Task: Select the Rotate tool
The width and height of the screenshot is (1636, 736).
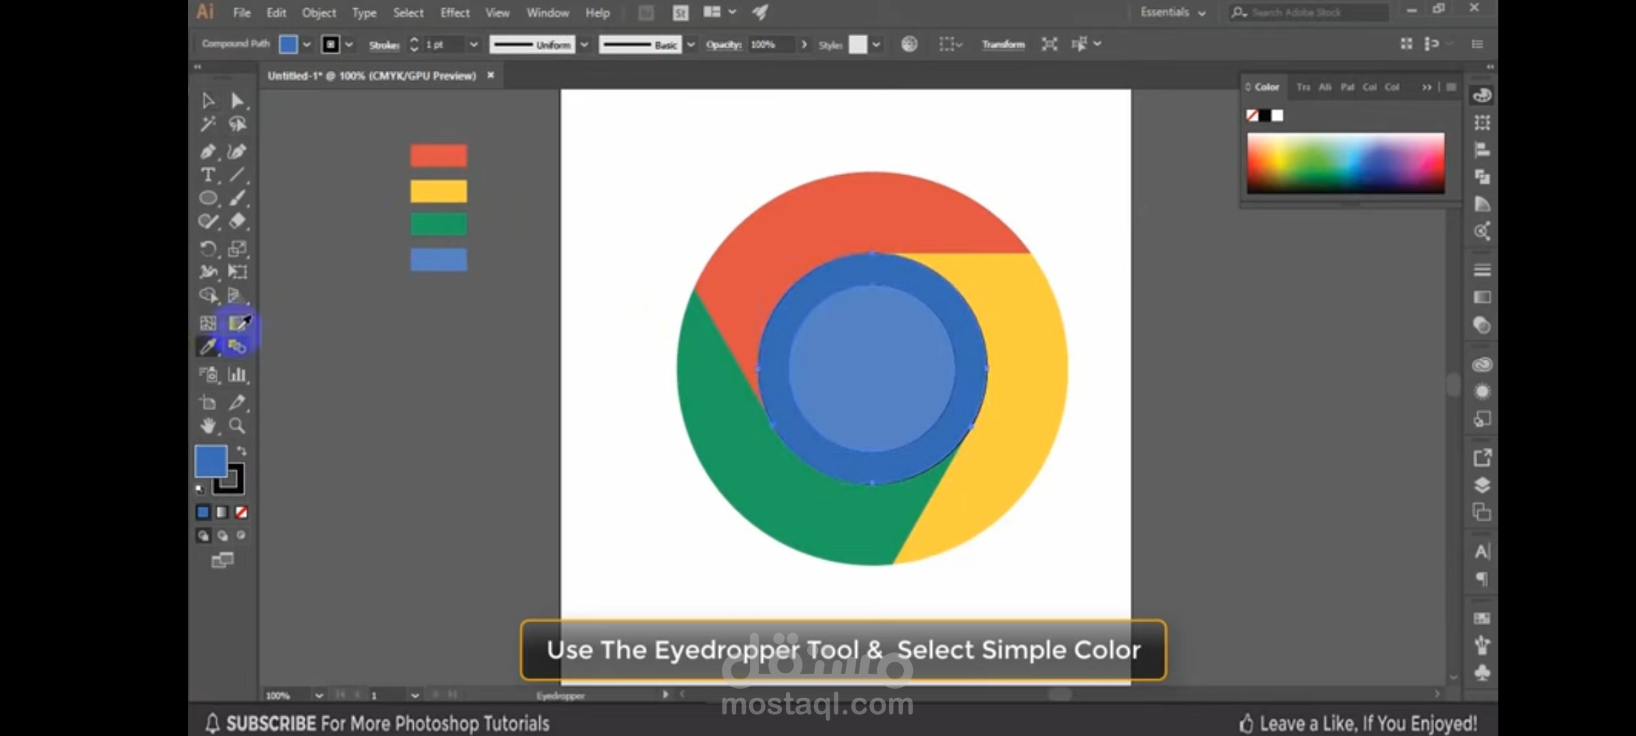Action: [x=208, y=249]
